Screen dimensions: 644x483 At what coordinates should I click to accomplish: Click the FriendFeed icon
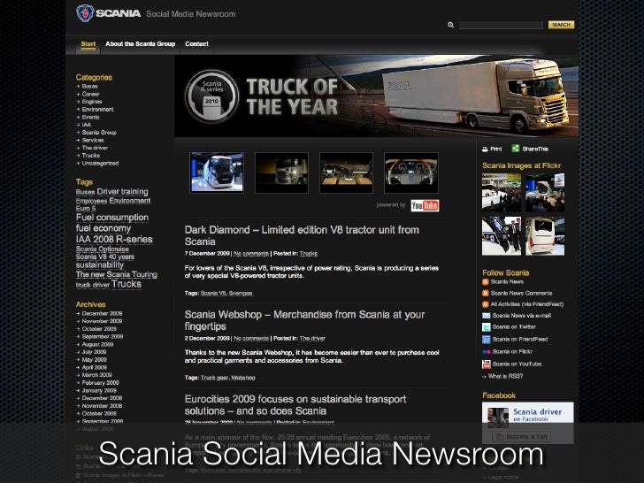(x=487, y=340)
